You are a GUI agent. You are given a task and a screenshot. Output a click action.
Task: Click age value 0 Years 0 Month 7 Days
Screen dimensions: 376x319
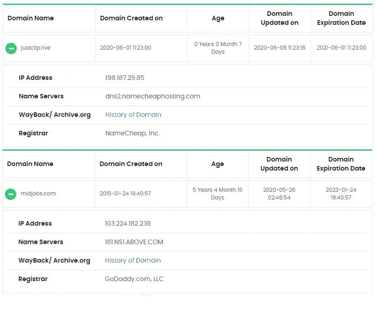tap(218, 48)
